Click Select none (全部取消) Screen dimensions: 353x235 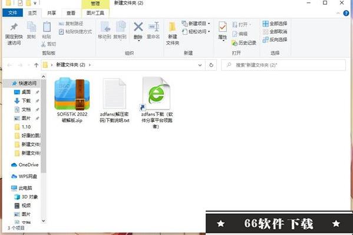pyautogui.click(x=275, y=32)
